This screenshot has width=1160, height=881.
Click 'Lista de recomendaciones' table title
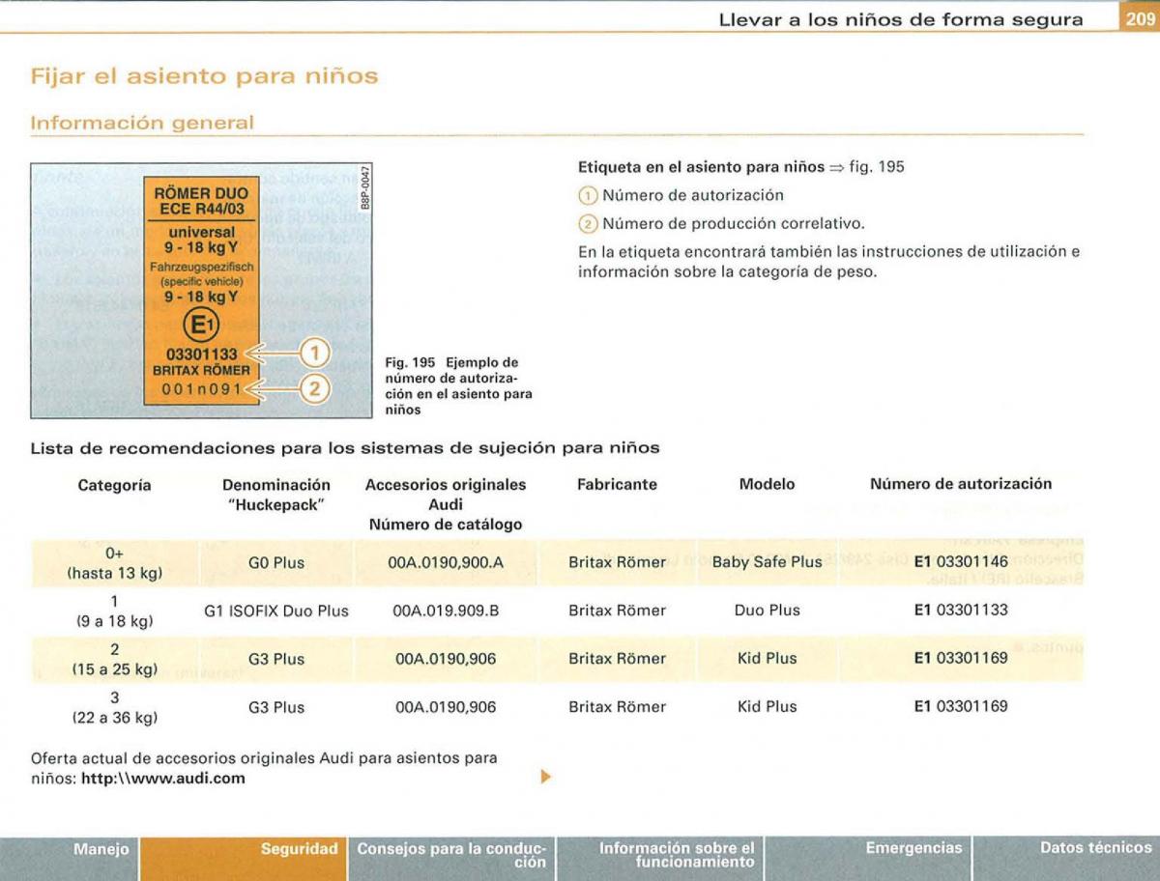coord(345,448)
